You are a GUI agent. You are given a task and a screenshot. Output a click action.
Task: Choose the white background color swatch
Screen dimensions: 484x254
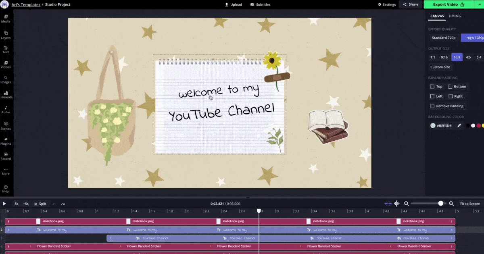click(x=473, y=126)
